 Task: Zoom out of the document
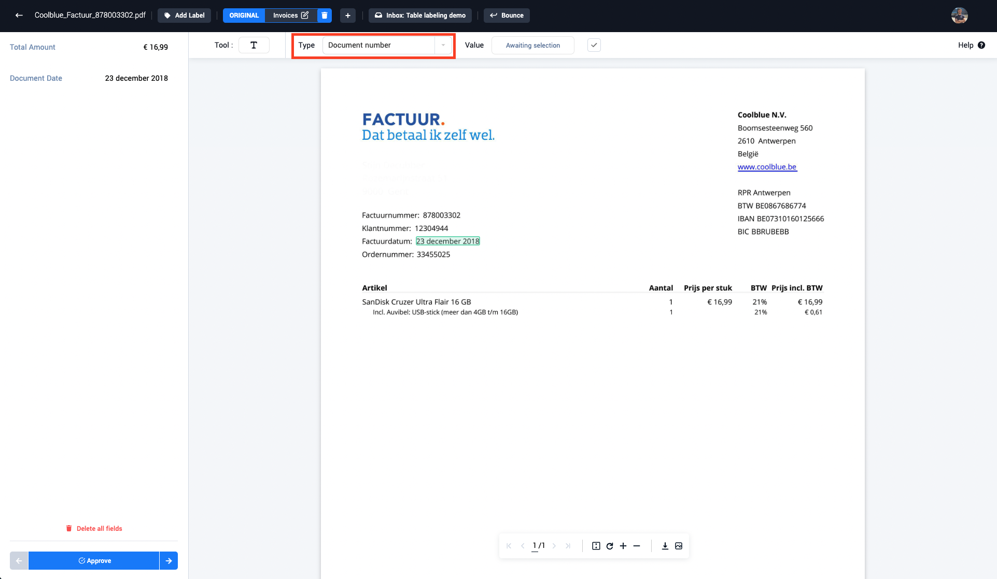tap(637, 546)
